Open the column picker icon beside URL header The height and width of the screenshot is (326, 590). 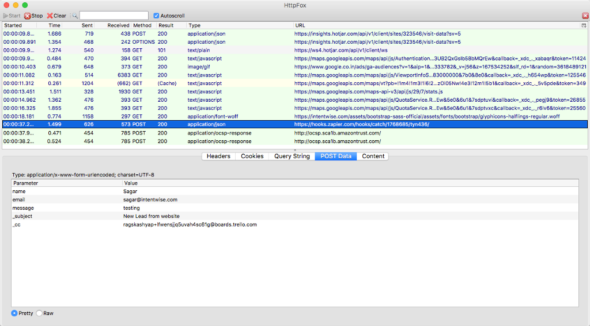click(x=584, y=25)
